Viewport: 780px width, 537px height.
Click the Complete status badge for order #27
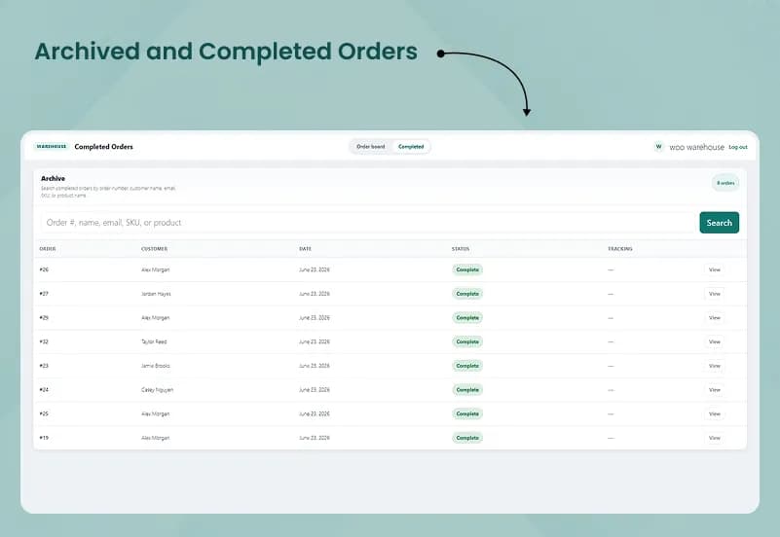[x=467, y=294]
